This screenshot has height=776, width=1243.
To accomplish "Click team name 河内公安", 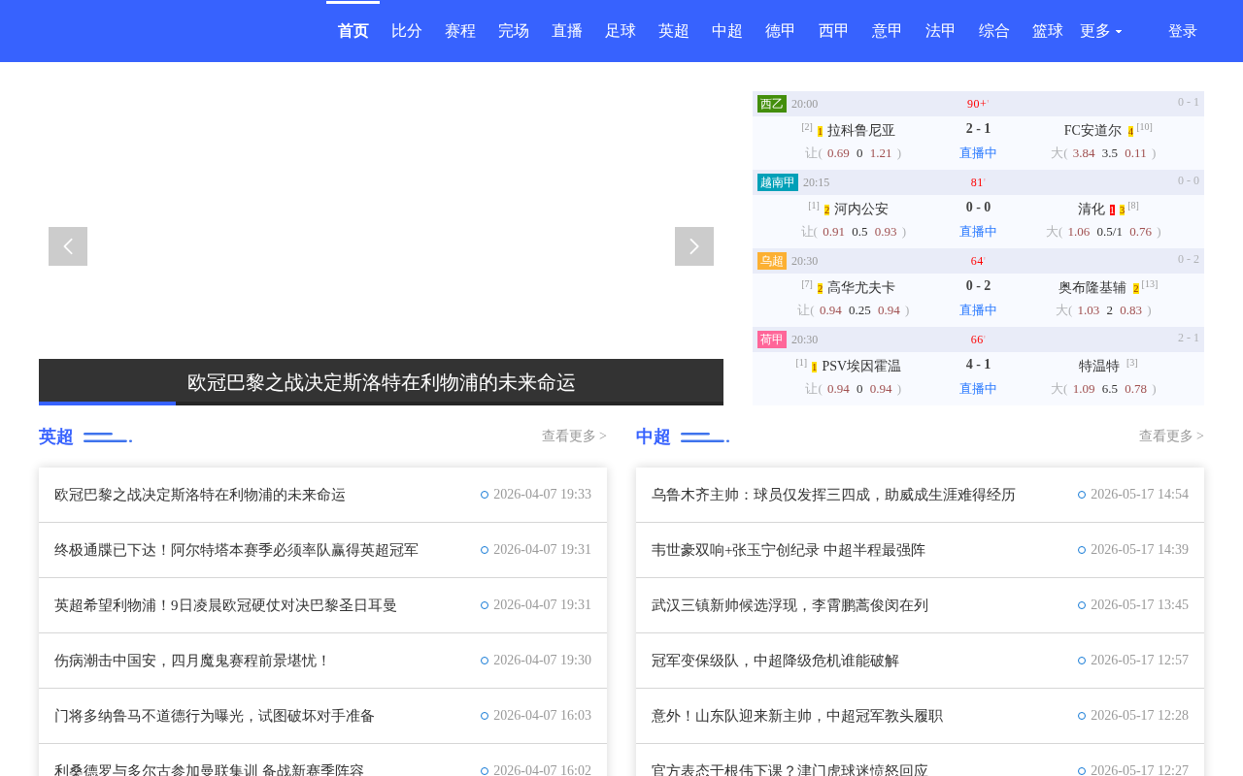I will pyautogui.click(x=861, y=210).
